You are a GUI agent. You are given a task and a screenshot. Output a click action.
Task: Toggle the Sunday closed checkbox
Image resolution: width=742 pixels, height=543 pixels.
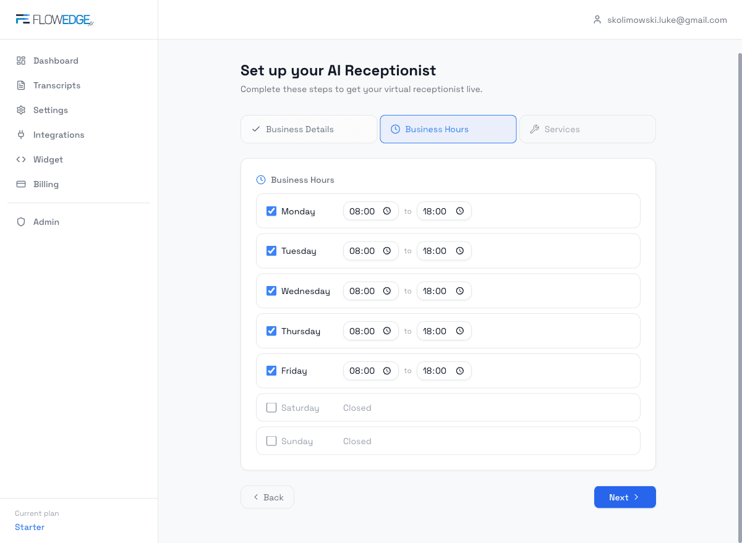[271, 440]
